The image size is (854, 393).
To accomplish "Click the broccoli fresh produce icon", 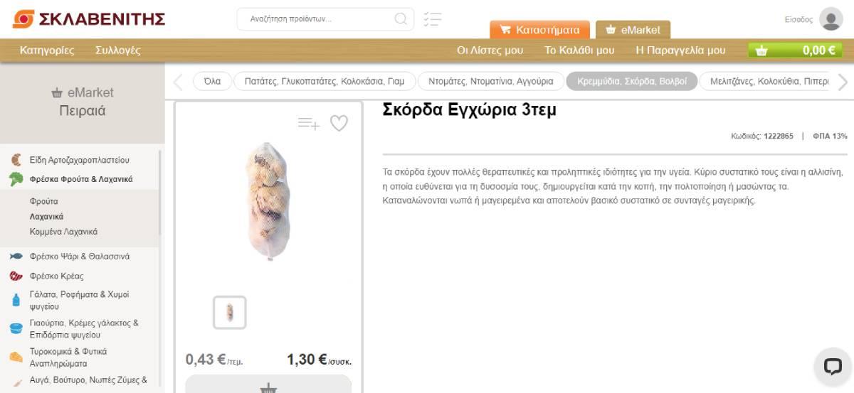I will pos(16,179).
